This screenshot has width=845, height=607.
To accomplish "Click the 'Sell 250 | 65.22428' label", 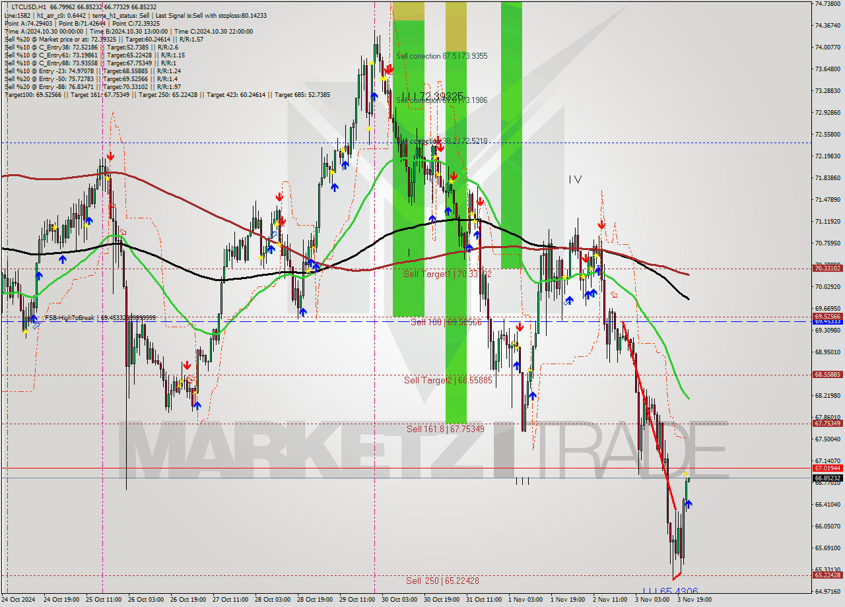I will tap(442, 581).
